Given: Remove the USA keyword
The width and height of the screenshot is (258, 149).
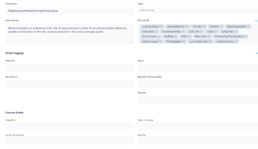Looking at the screenshot, I should (189, 36).
